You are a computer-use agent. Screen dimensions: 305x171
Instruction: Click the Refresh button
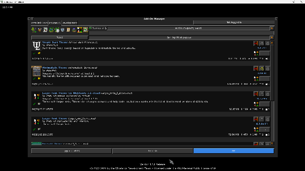(x=152, y=151)
